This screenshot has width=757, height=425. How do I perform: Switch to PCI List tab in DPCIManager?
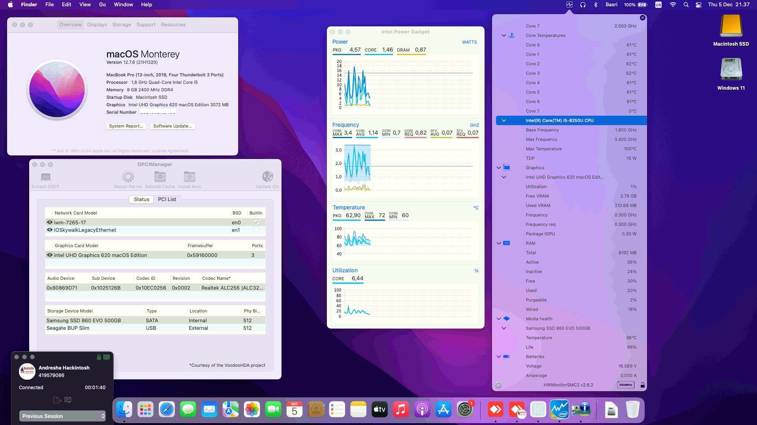point(167,200)
